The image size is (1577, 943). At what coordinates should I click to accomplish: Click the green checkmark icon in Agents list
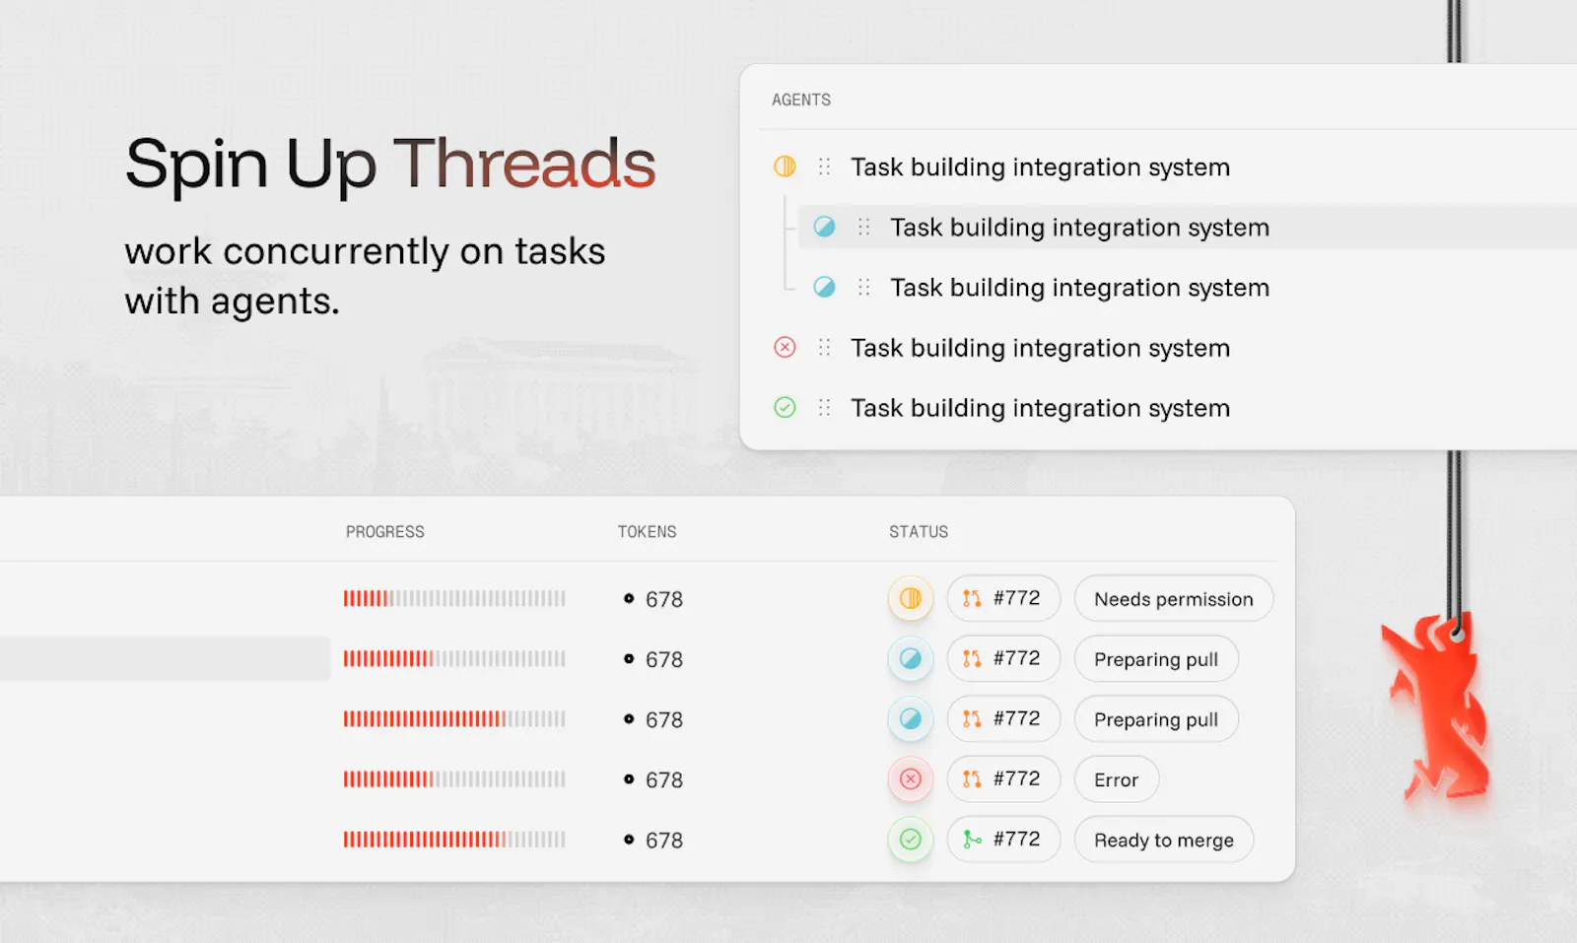pyautogui.click(x=785, y=407)
